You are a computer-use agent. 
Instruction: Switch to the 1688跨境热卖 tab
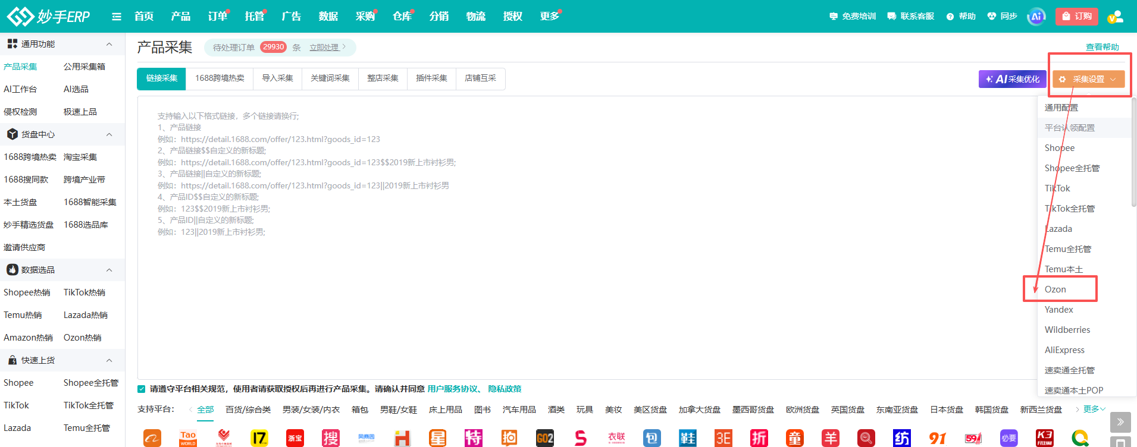click(x=220, y=78)
